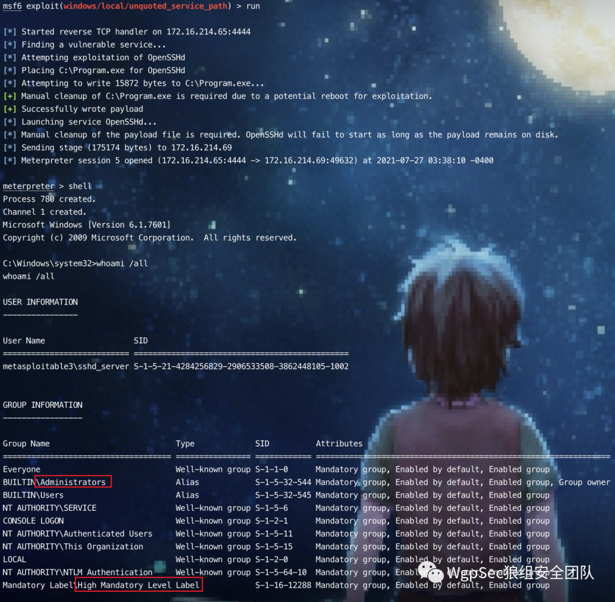Select SID S-1-5-32-544
Screen dimensions: 615x602
click(x=283, y=483)
